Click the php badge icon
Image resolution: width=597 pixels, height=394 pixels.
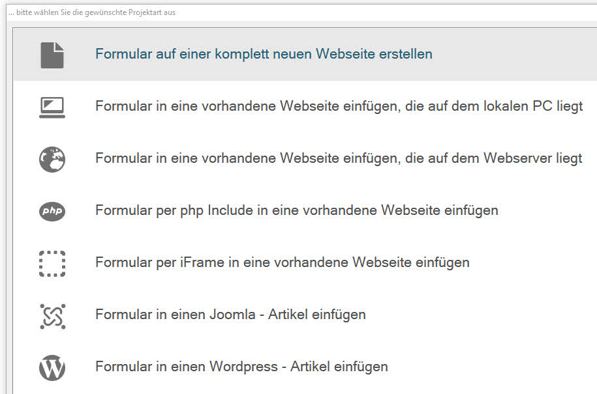[x=52, y=211]
